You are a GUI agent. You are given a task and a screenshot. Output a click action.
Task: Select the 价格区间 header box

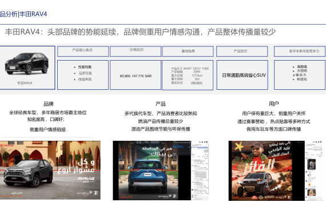136,51
